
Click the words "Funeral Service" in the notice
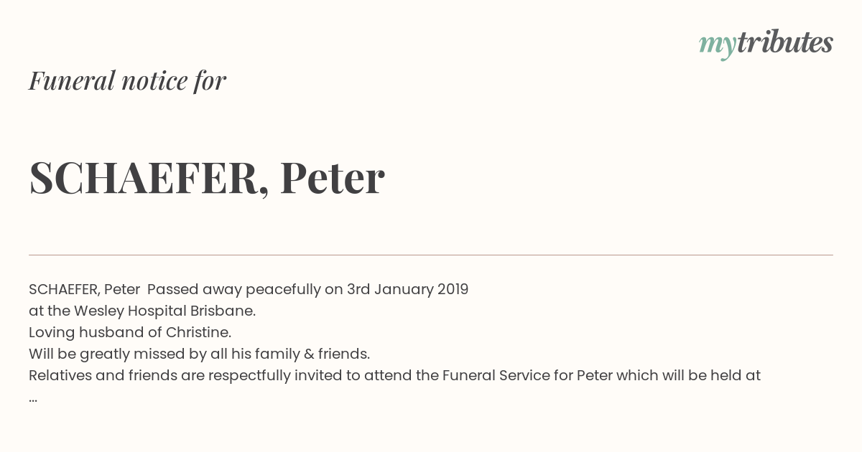coord(496,376)
